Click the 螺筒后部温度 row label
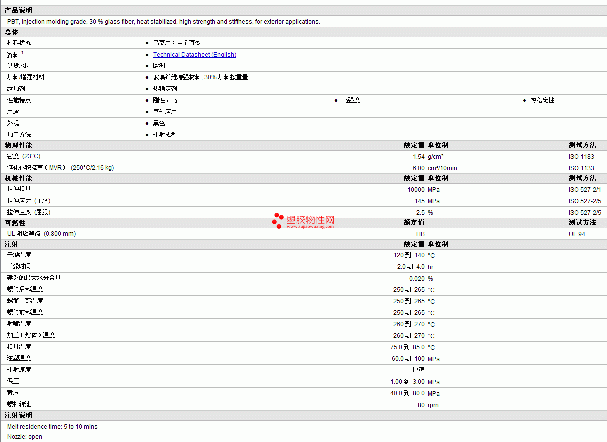 25,290
